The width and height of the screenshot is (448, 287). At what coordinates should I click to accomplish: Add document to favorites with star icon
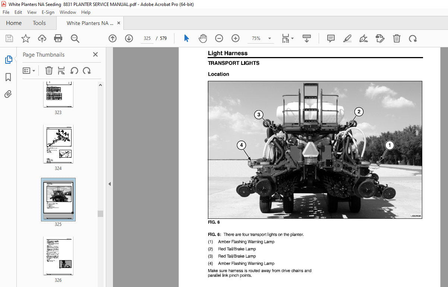26,38
